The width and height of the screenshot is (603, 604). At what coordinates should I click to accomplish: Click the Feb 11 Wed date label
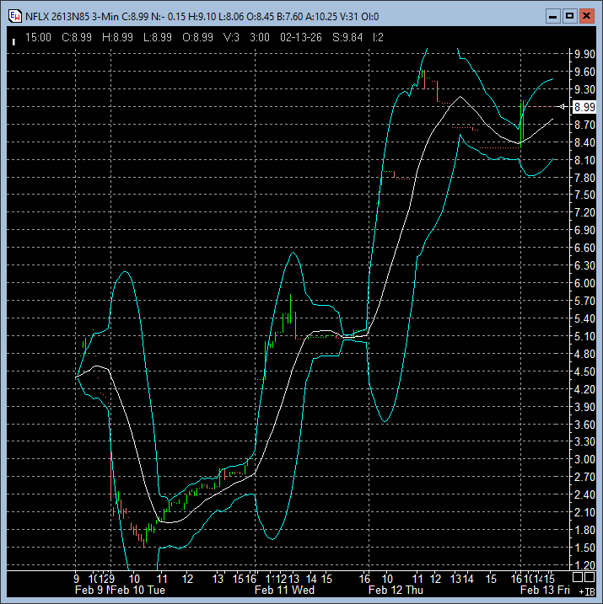tap(284, 591)
